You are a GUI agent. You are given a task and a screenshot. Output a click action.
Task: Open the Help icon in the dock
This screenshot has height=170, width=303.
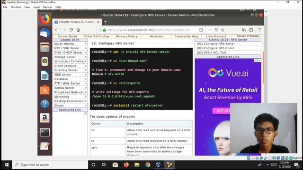coord(45,104)
